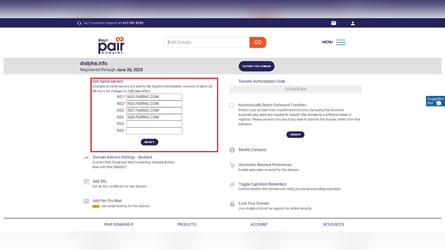Open the ACCOUNT footer menu
The image size is (445, 250).
tap(259, 225)
